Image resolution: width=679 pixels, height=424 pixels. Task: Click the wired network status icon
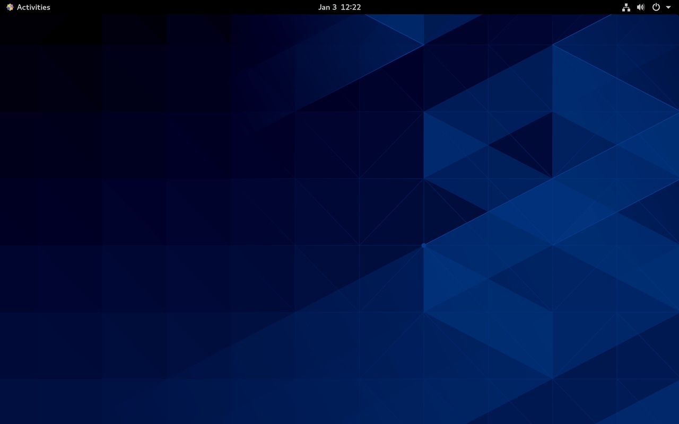click(x=626, y=7)
